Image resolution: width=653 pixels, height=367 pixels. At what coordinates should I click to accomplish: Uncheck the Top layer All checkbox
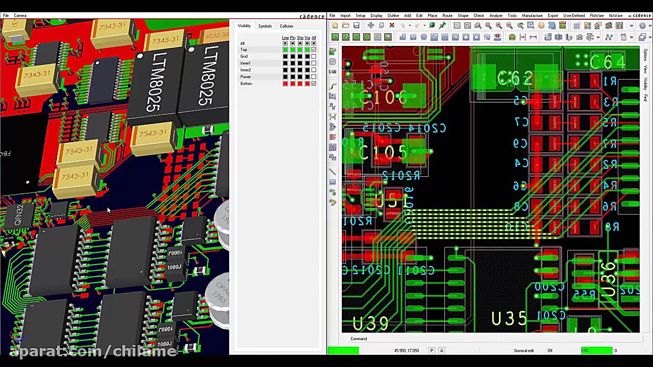click(x=314, y=50)
